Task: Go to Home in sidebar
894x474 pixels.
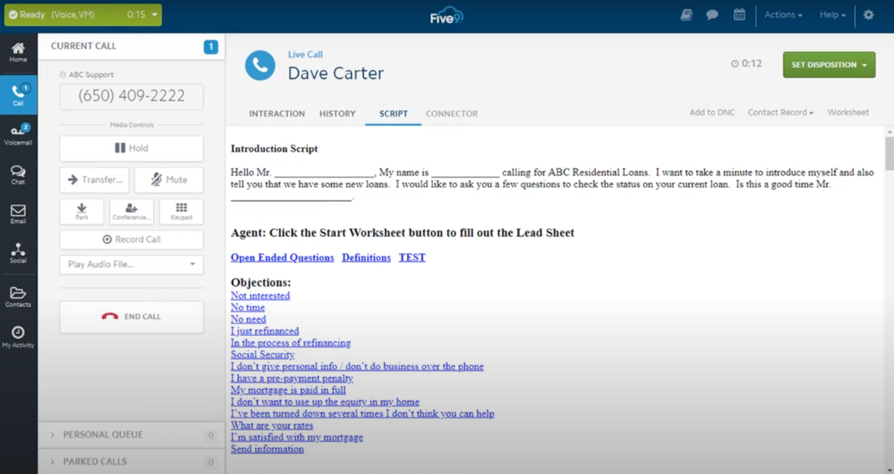Action: click(x=18, y=53)
